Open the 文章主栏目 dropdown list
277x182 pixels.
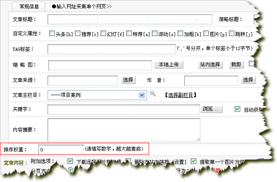pyautogui.click(x=142, y=95)
